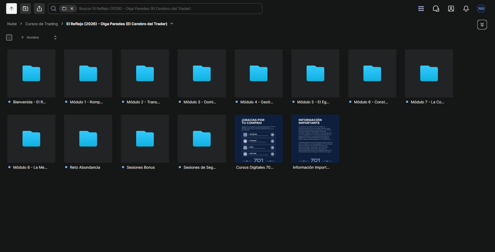Create a new folder with the plus-folder icon
This screenshot has width=495, height=252.
coord(26,9)
